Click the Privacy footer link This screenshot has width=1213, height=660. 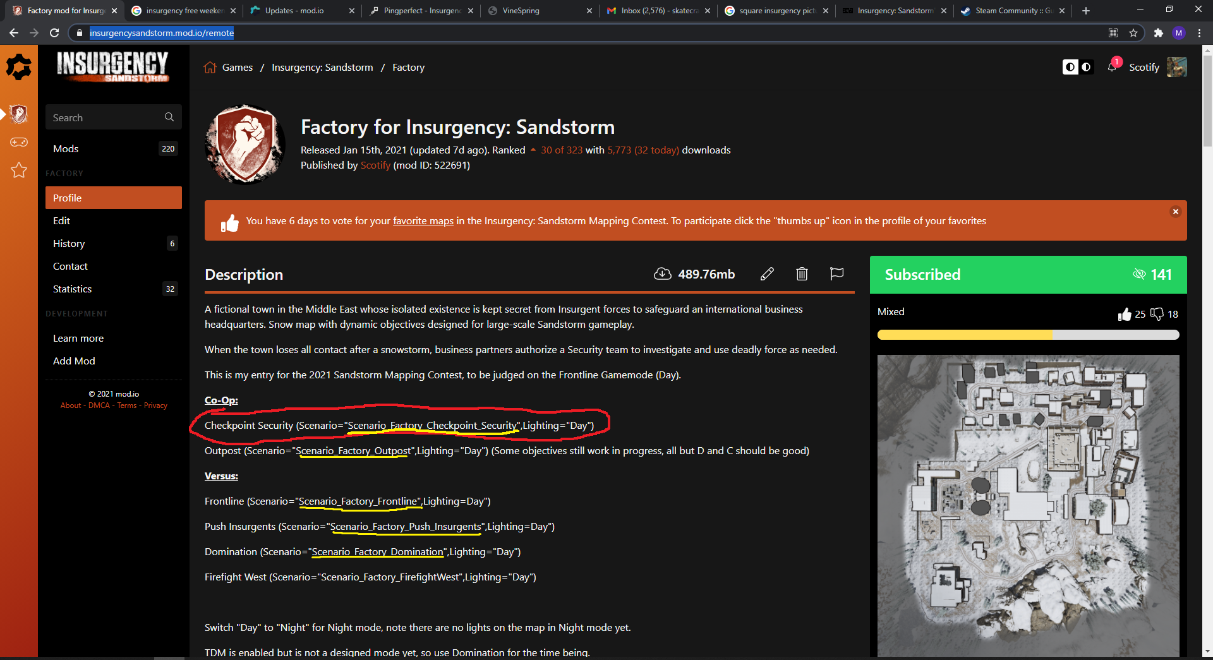(x=155, y=405)
